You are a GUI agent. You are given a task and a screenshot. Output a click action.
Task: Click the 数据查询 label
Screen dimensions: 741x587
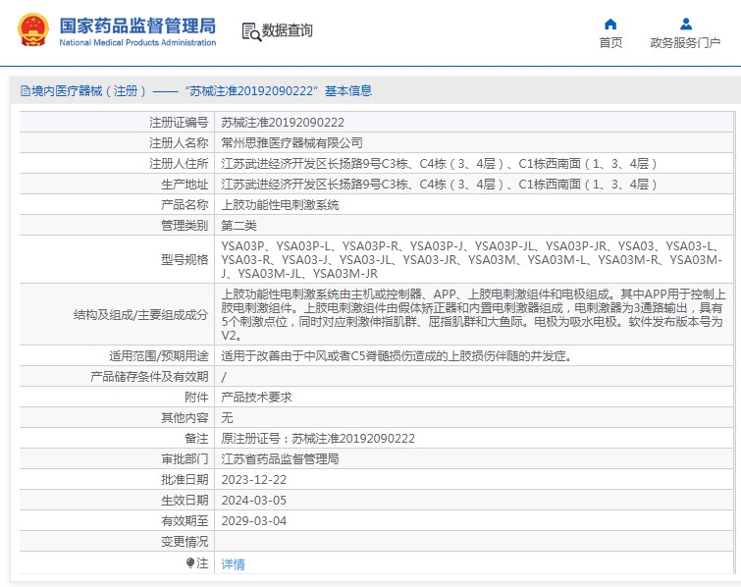pos(287,30)
